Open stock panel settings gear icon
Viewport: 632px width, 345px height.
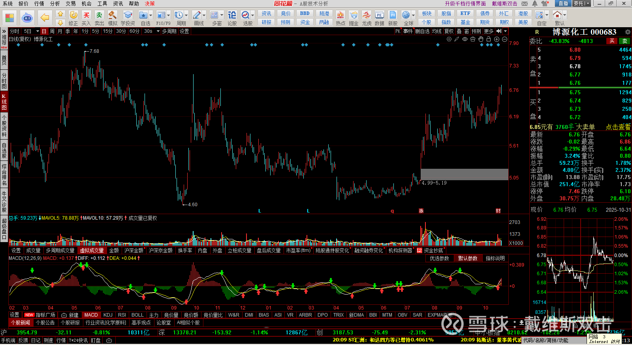[628, 32]
